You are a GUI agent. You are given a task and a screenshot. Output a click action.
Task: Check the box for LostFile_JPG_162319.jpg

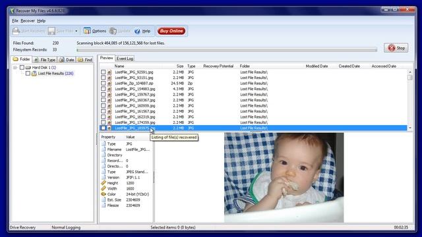pyautogui.click(x=104, y=117)
